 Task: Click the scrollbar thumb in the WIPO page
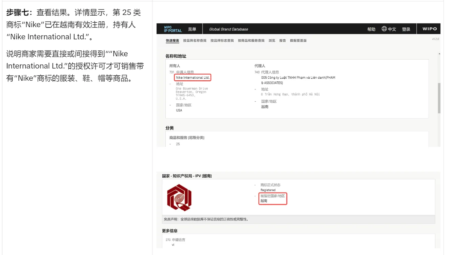[439, 98]
